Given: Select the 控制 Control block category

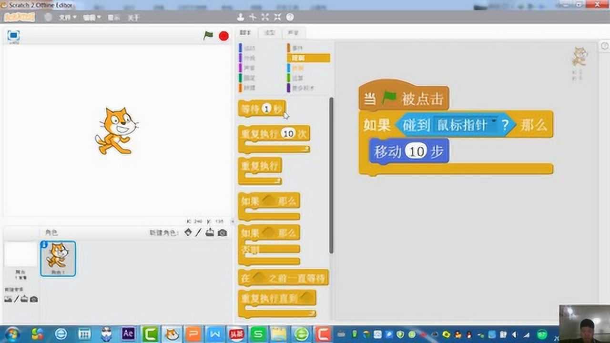Looking at the screenshot, I should [308, 58].
